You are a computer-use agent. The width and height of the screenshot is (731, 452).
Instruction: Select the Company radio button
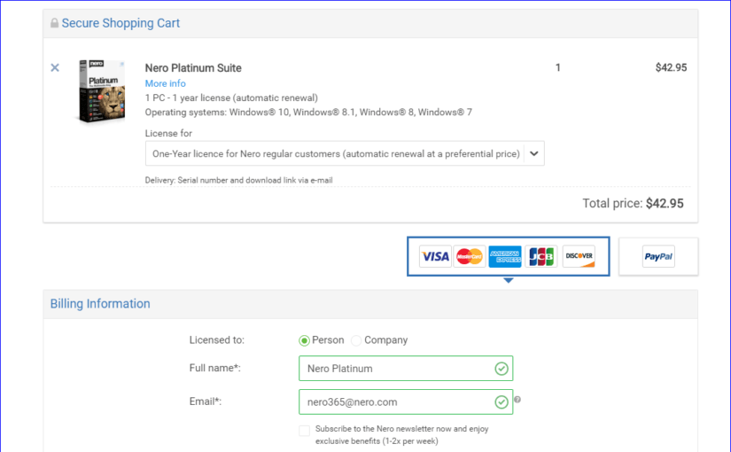point(356,340)
